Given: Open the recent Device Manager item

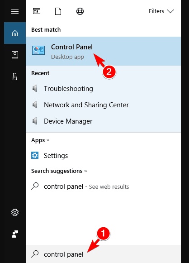Looking at the screenshot, I should click(103, 121).
